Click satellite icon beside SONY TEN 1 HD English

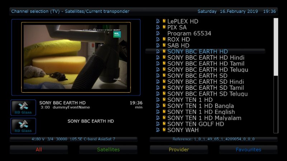coord(158,112)
